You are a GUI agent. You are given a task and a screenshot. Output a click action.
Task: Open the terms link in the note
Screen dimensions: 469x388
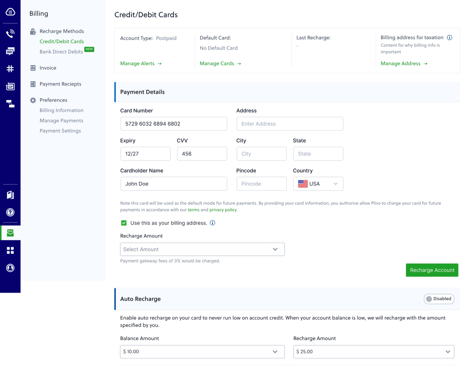pos(194,210)
